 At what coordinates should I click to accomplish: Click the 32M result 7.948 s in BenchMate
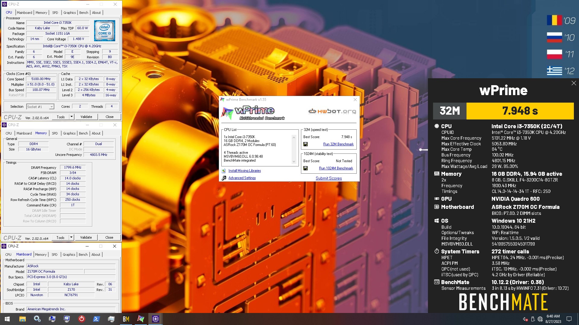(x=520, y=111)
